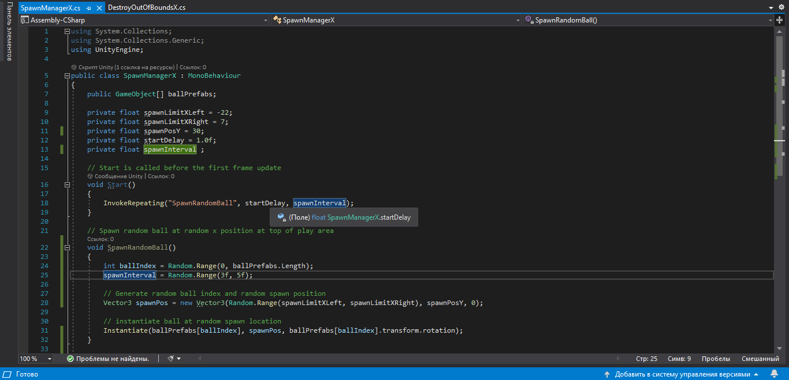789x380 pixels.
Task: Collapse the SpawnManagerX class region
Action: point(68,76)
